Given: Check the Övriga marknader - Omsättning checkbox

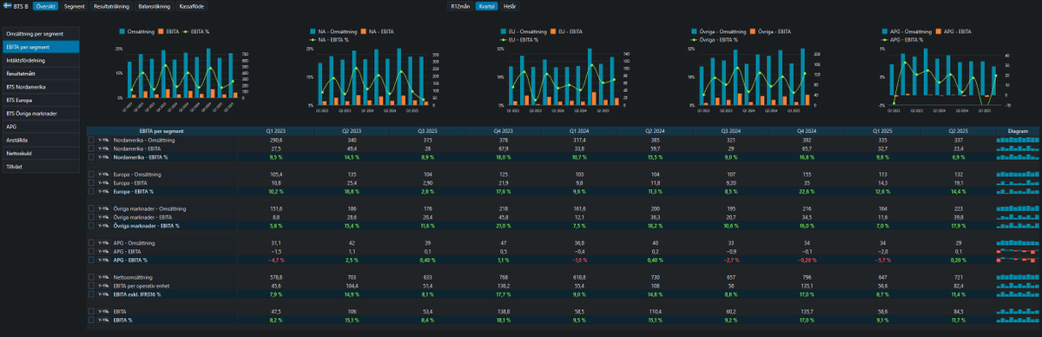Looking at the screenshot, I should [91, 208].
